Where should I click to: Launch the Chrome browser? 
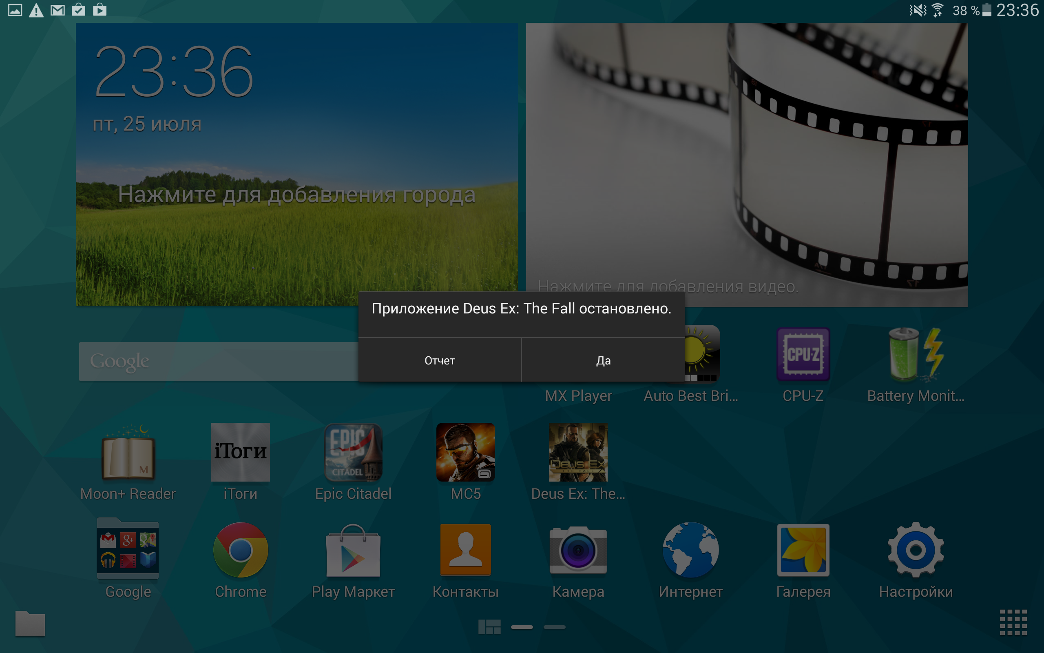[x=240, y=550]
